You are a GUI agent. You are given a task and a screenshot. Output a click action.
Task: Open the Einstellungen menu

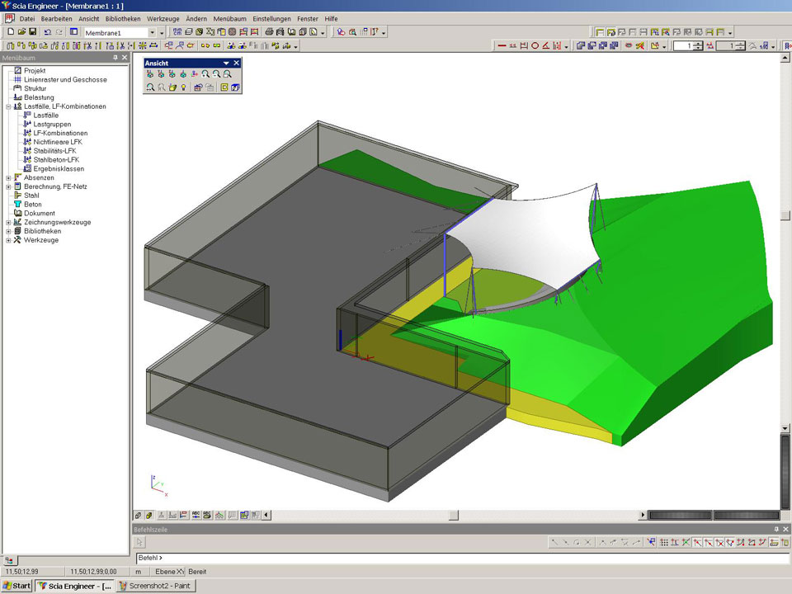[x=271, y=18]
